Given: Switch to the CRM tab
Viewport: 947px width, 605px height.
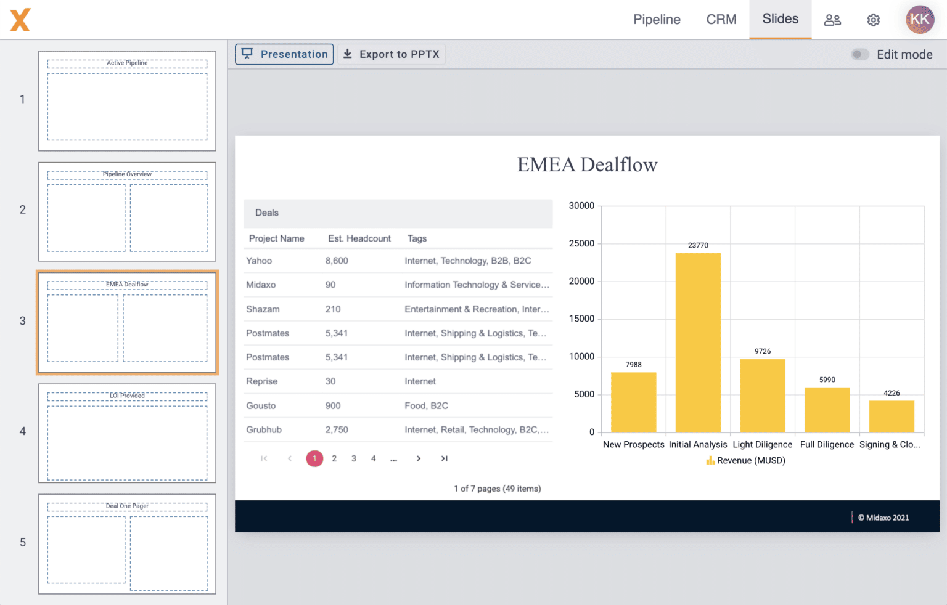Looking at the screenshot, I should click(721, 20).
